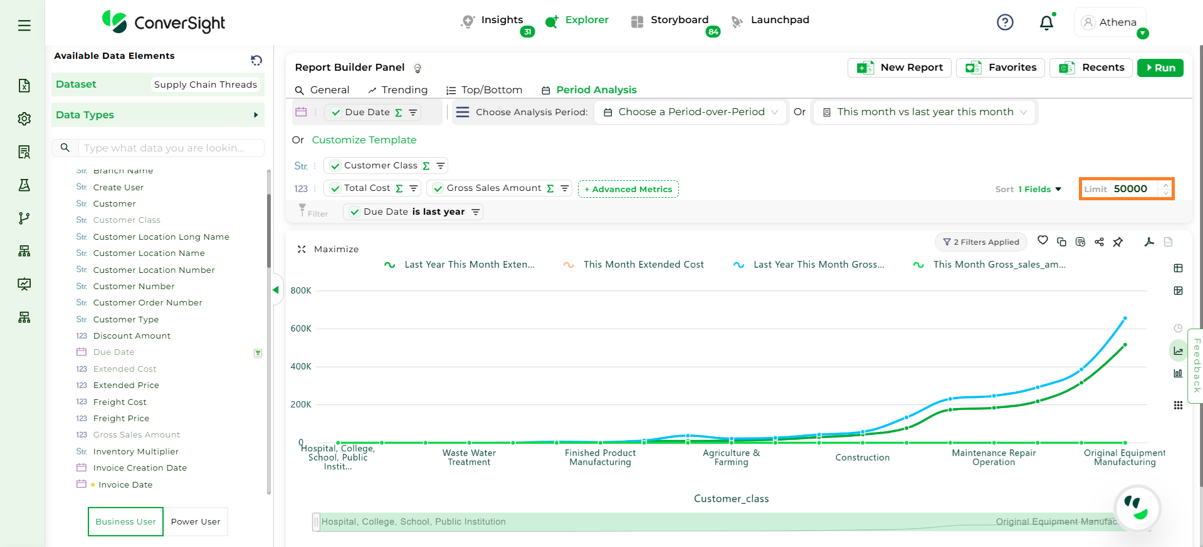
Task: Toggle the Gross Sales Amount checkbox
Action: click(x=438, y=188)
